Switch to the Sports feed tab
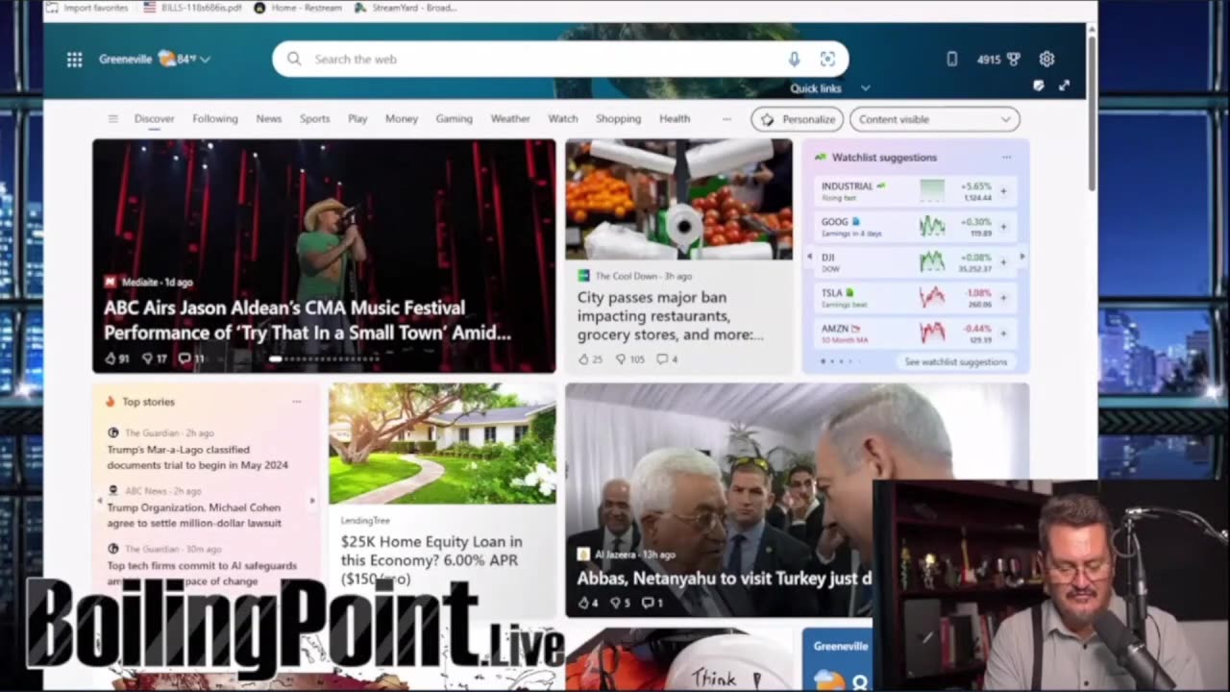The width and height of the screenshot is (1230, 692). click(x=314, y=119)
